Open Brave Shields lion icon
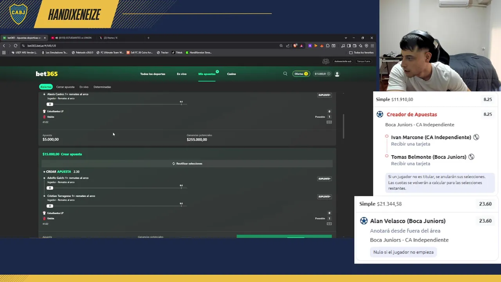This screenshot has height=282, width=501. tap(295, 46)
